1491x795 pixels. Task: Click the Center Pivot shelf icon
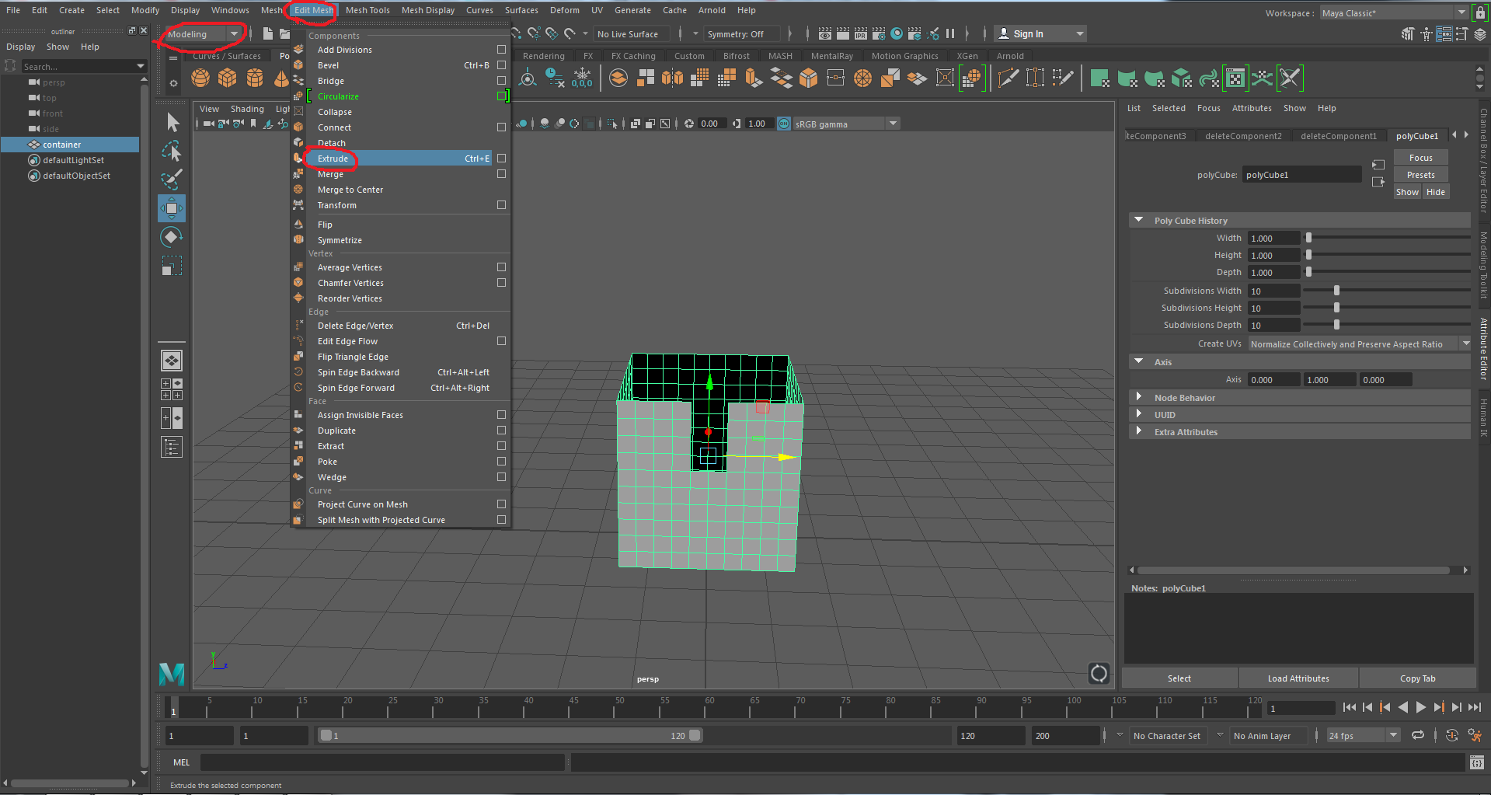click(528, 78)
